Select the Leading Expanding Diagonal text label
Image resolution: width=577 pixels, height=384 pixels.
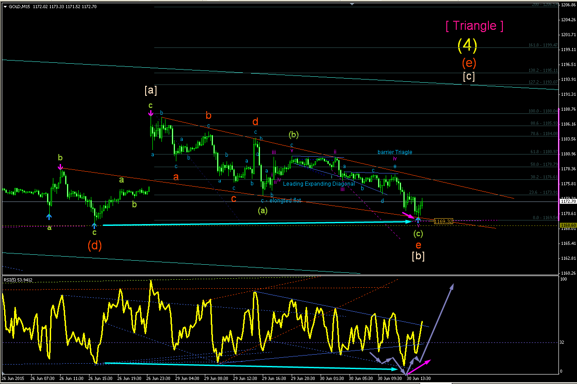click(319, 184)
